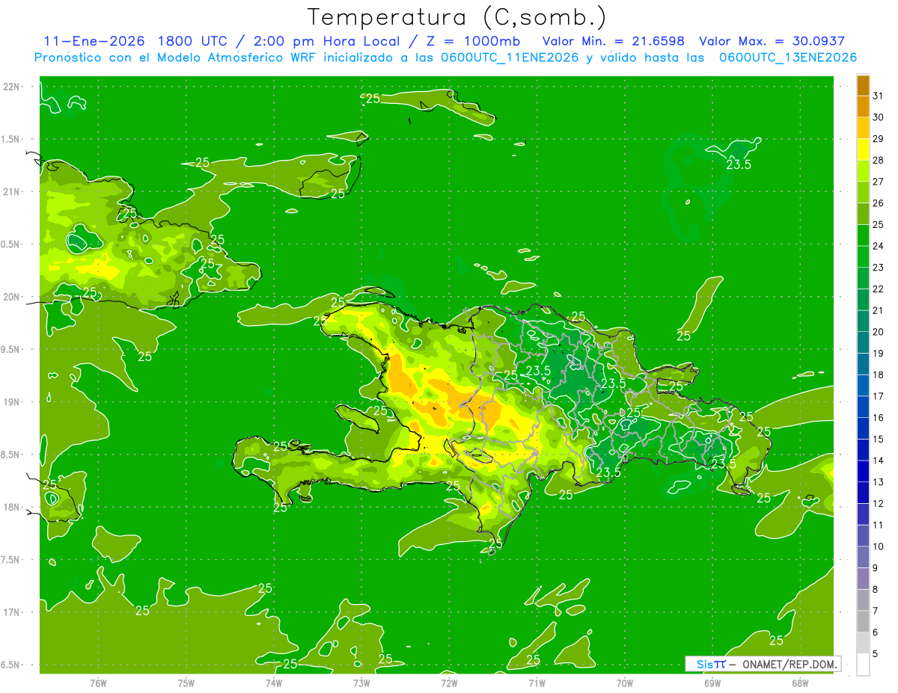
Task: Click the white swatch below 5 on scale
Action: tap(863, 665)
